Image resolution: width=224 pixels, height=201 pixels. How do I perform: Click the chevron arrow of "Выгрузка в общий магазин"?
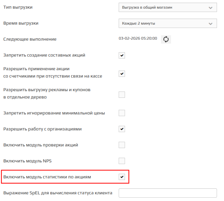point(210,7)
